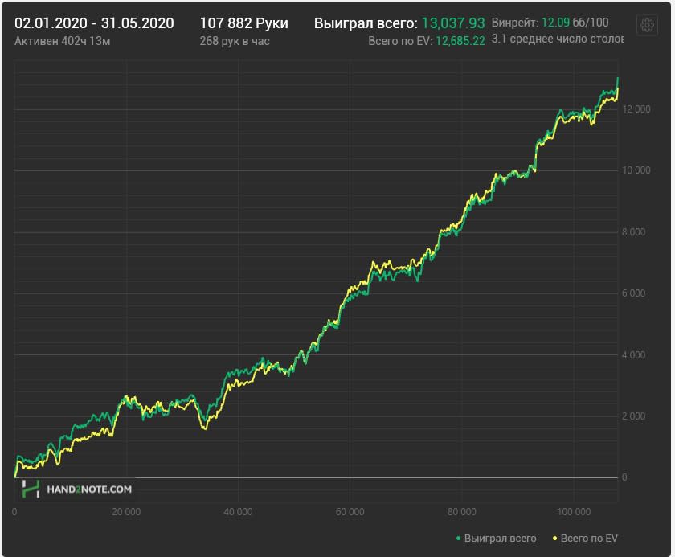Toggle the 'Выиграл всего' legend series
Viewport: 675px width, 557px height.
click(496, 538)
